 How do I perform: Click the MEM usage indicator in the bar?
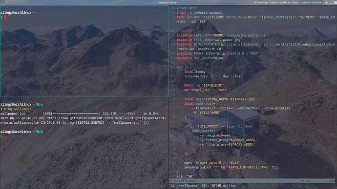[x=289, y=2]
